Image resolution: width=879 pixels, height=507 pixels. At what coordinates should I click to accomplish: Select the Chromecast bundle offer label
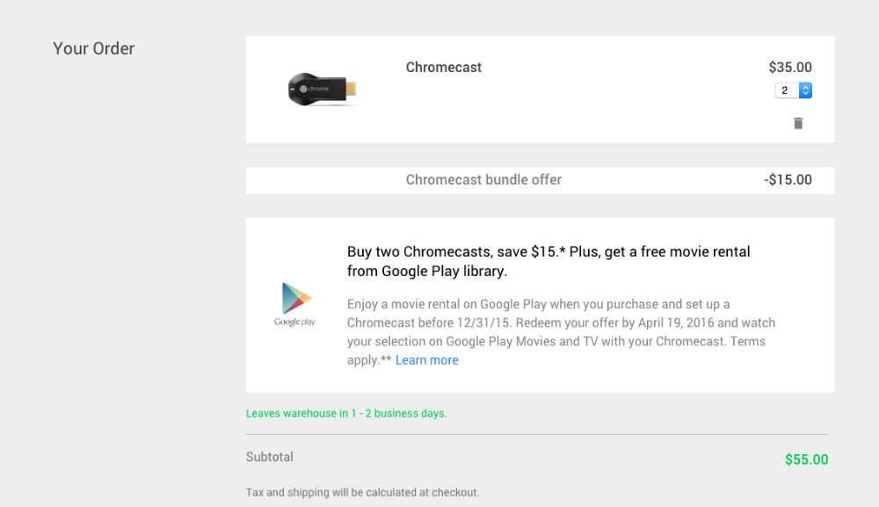[x=483, y=180]
